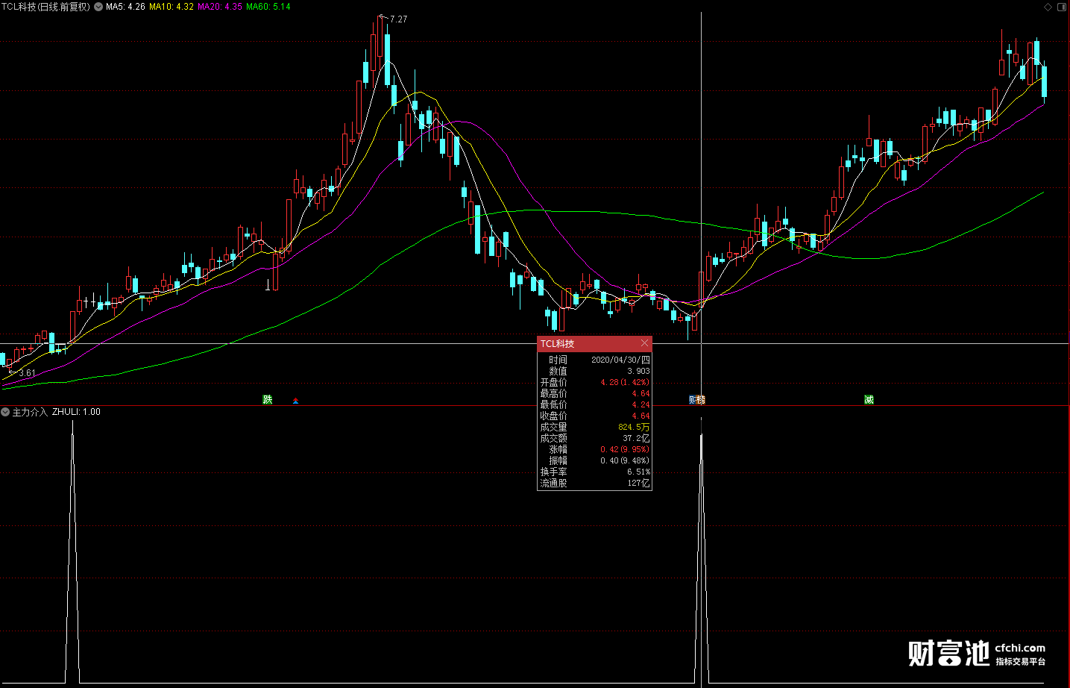Click the 主力介入 indicator name
Screen dimensions: 1070x688
(x=30, y=412)
